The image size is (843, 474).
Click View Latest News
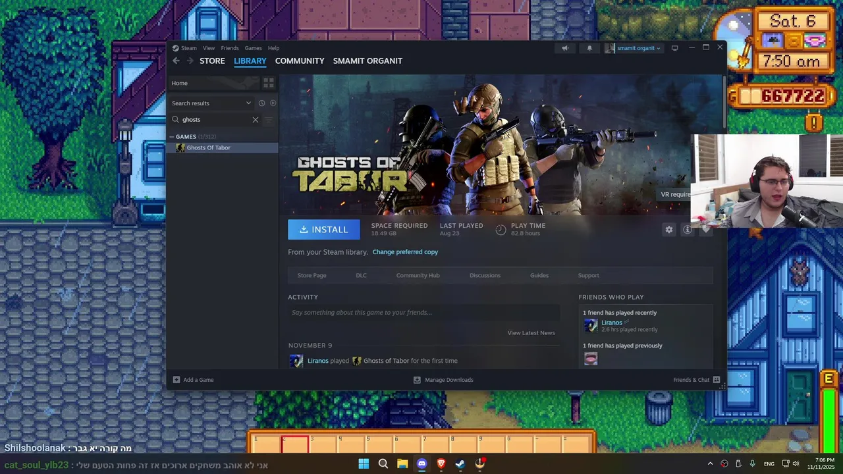pyautogui.click(x=531, y=333)
